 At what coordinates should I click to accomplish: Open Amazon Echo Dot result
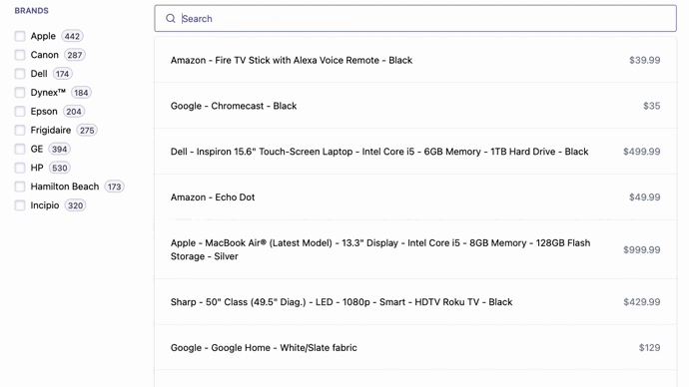tap(415, 197)
